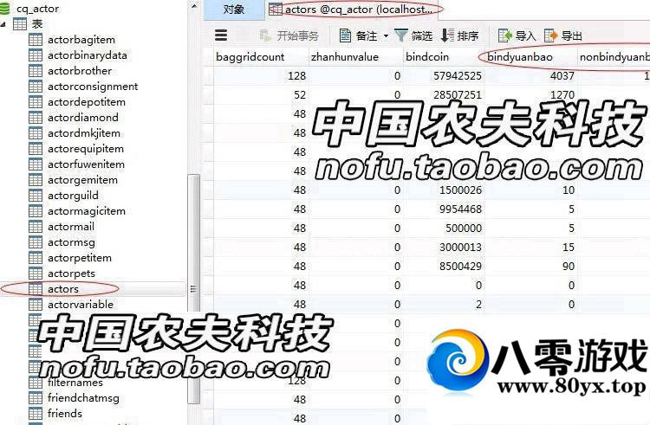Click the panel splitter handle grip
Viewport: 650px width, 425px height.
[193, 289]
